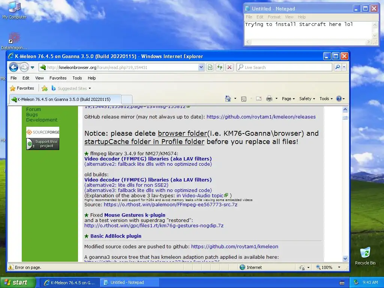Click the Read Mail icon
This screenshot has height=288, width=384.
(x=259, y=99)
